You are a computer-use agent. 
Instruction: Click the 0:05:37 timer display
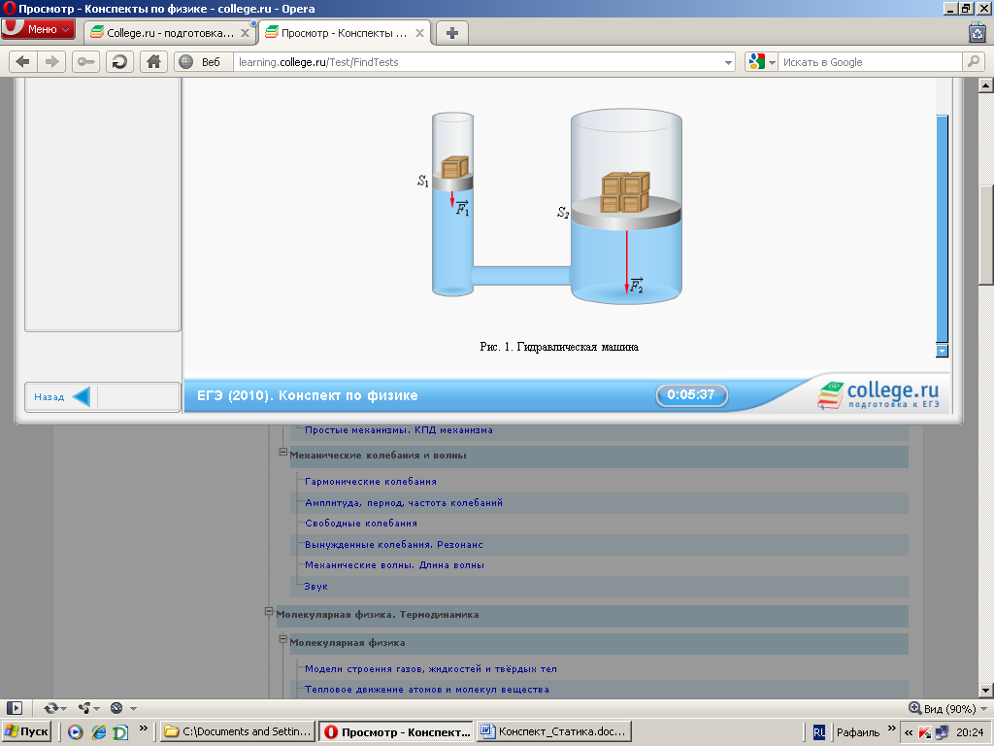(691, 394)
